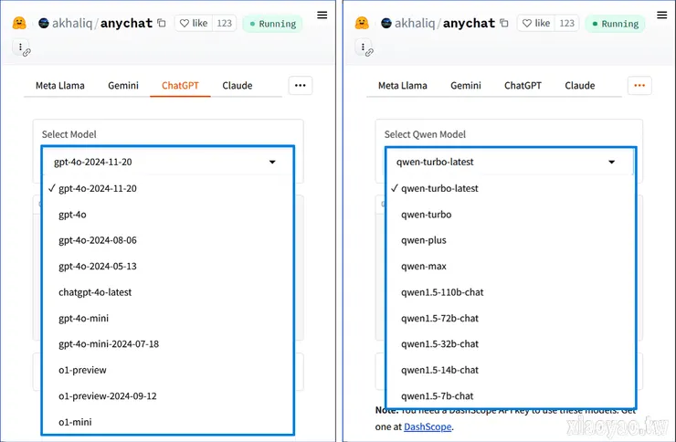Viewport: 676px width, 442px height.
Task: Select the qwen-plus model option
Action: click(511, 240)
